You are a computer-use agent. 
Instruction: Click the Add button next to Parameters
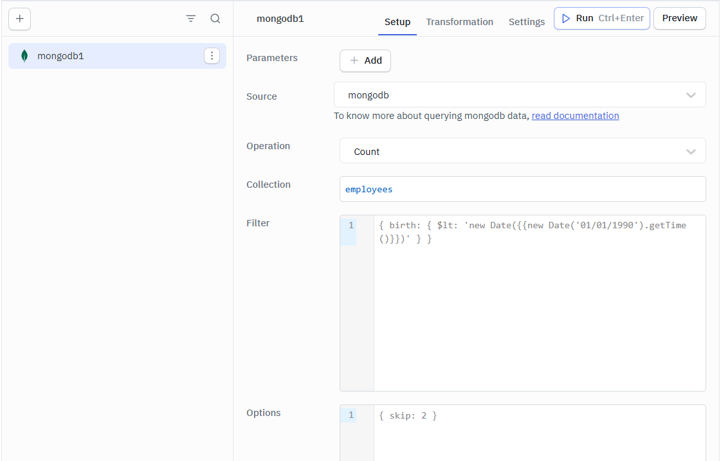click(365, 60)
